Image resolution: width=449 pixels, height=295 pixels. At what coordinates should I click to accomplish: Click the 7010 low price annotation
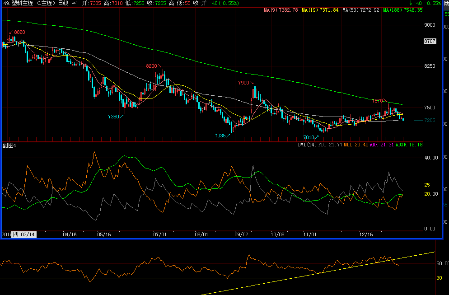pos(309,137)
